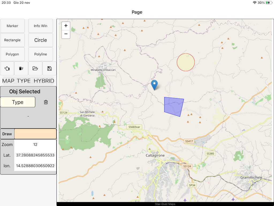274x206 pixels.
Task: Click the Star-Dust Maps attribution
Action: (165, 204)
